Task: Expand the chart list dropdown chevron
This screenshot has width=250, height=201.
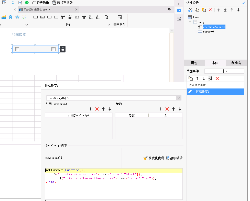Action: click(x=27, y=25)
